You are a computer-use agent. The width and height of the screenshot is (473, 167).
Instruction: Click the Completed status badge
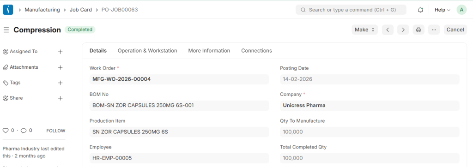tap(80, 30)
